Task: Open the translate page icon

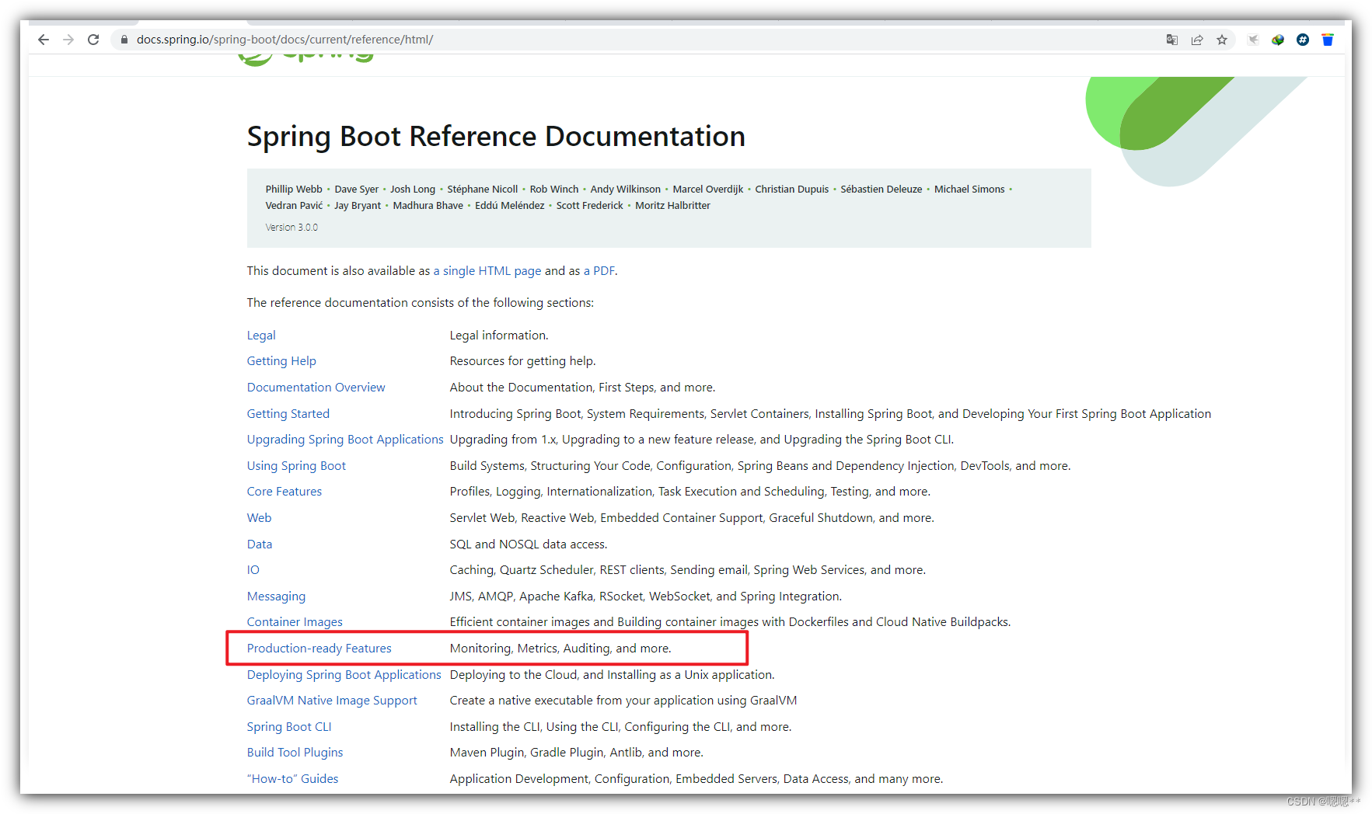Action: pyautogui.click(x=1172, y=40)
